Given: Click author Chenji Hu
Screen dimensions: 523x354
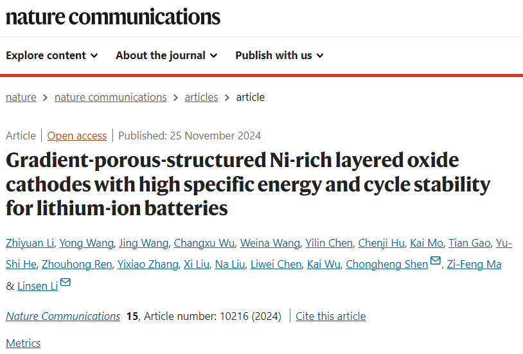Looking at the screenshot, I should click(381, 243).
